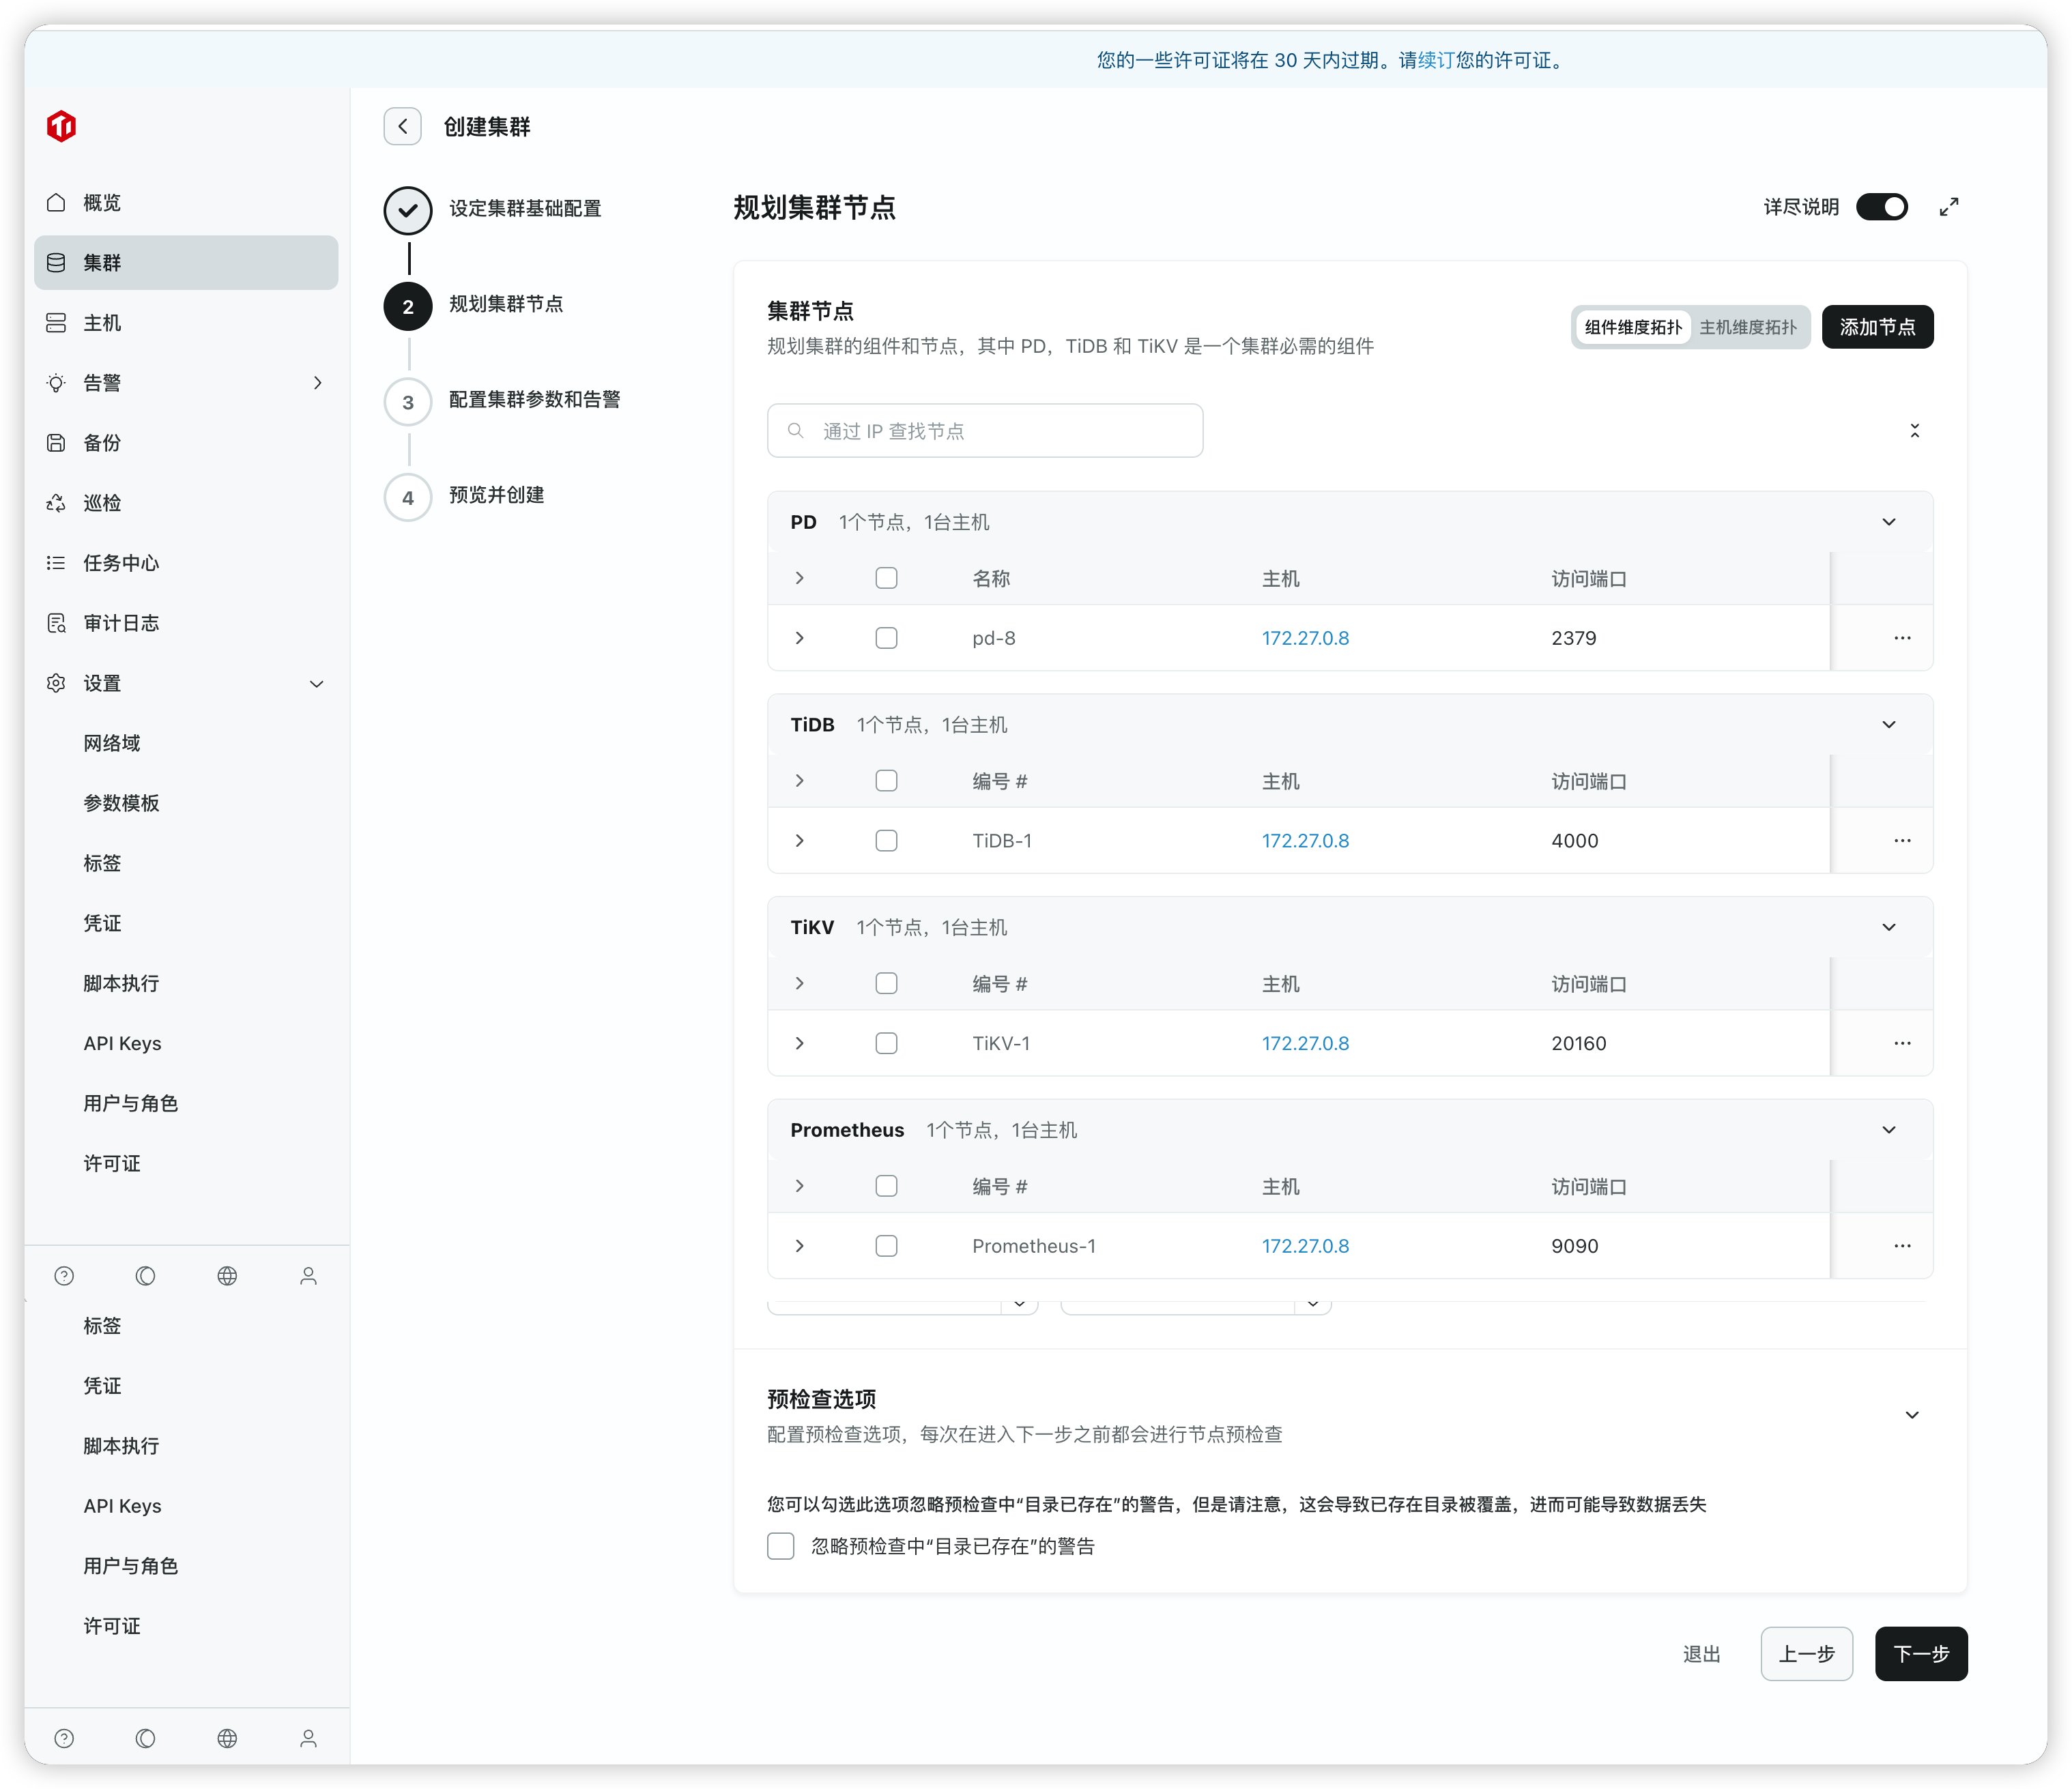
Task: Check the TiDB-1 node checkbox
Action: click(886, 841)
